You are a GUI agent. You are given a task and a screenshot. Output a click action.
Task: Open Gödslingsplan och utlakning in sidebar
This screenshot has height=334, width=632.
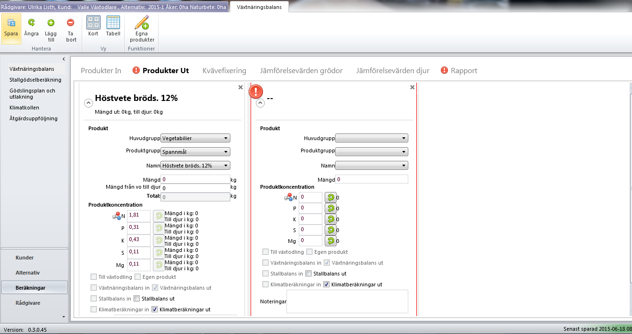33,93
